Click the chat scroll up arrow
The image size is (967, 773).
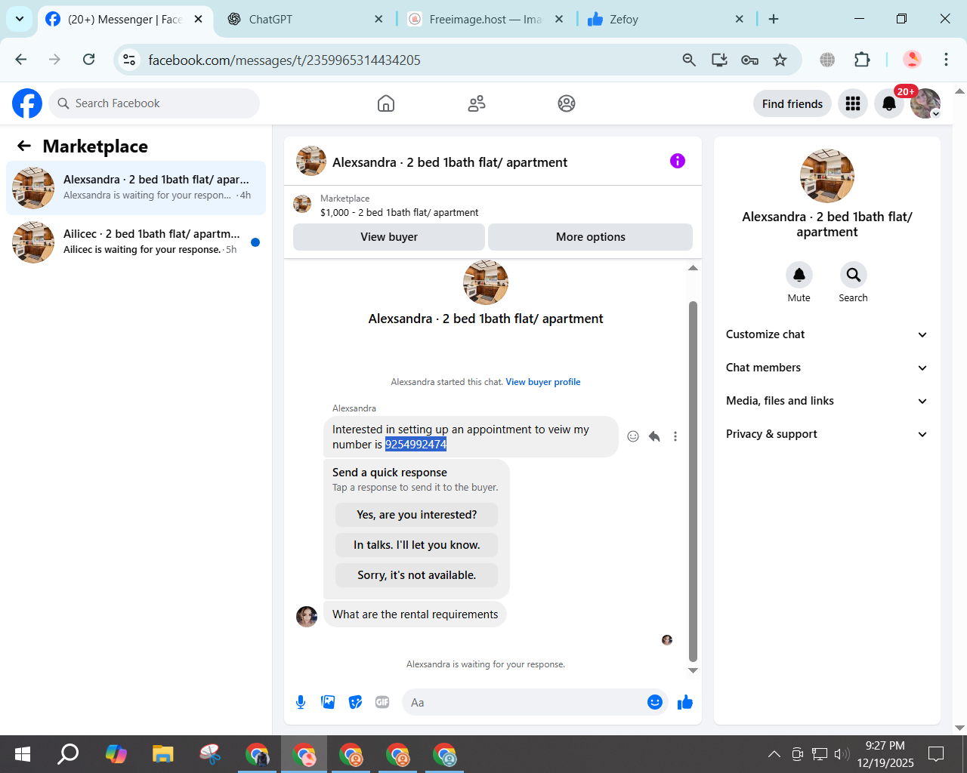693,268
